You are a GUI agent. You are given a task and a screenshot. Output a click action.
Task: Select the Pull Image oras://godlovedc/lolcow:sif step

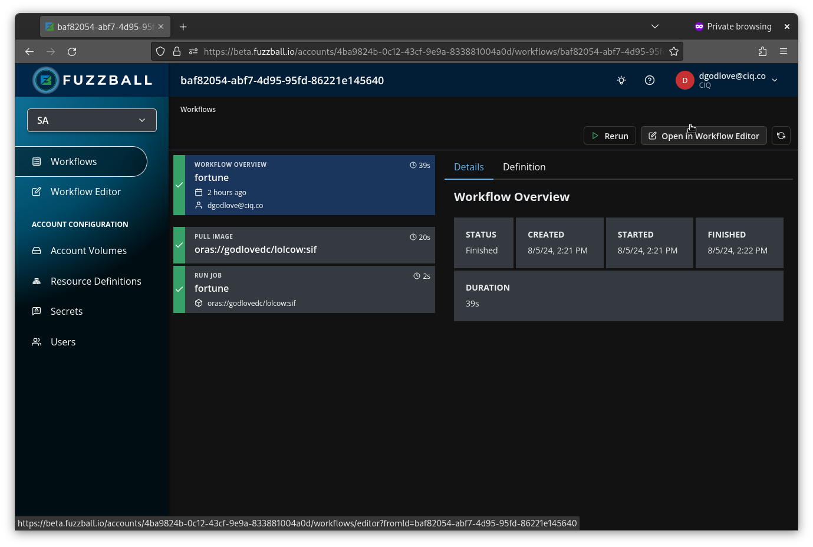tap(304, 245)
